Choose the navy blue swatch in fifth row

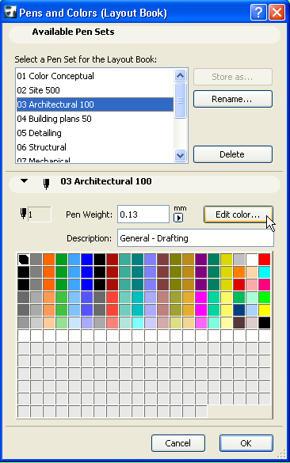click(238, 310)
